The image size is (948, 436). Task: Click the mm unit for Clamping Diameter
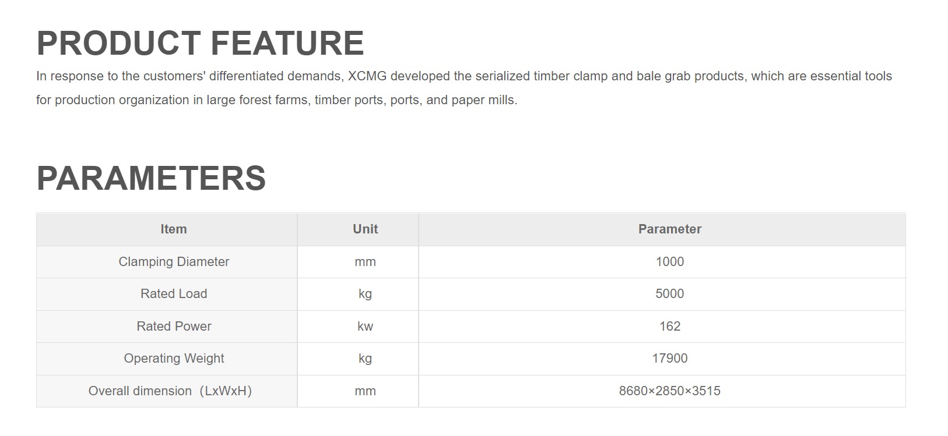pyautogui.click(x=365, y=262)
